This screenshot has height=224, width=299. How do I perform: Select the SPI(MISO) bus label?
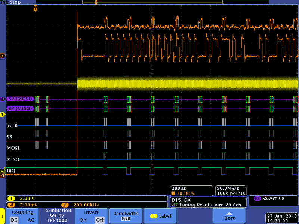20,109
